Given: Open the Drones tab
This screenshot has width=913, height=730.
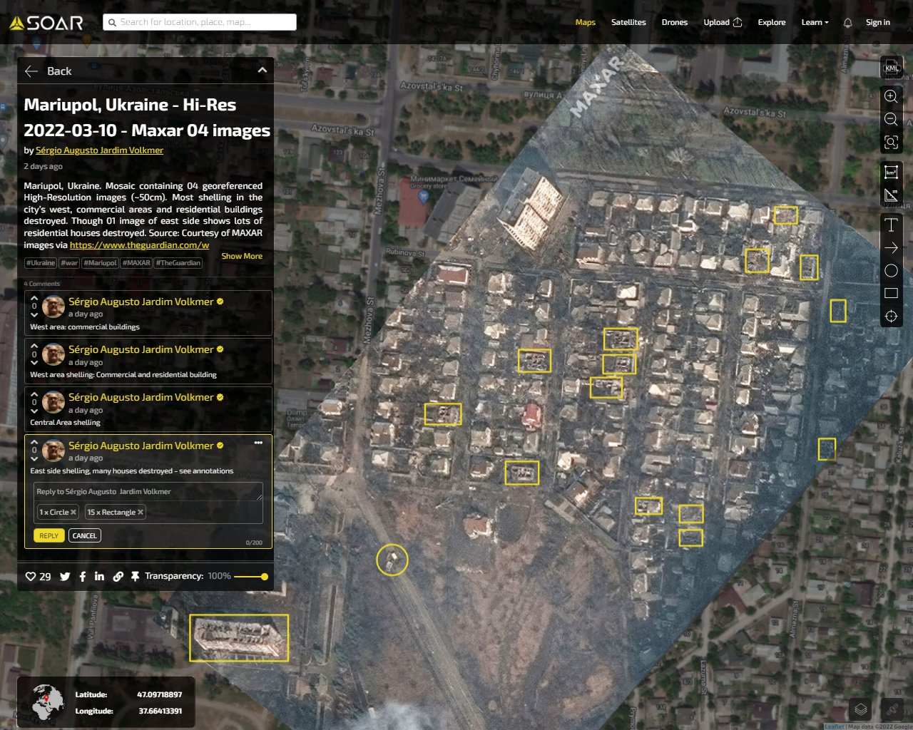Looking at the screenshot, I should point(675,23).
